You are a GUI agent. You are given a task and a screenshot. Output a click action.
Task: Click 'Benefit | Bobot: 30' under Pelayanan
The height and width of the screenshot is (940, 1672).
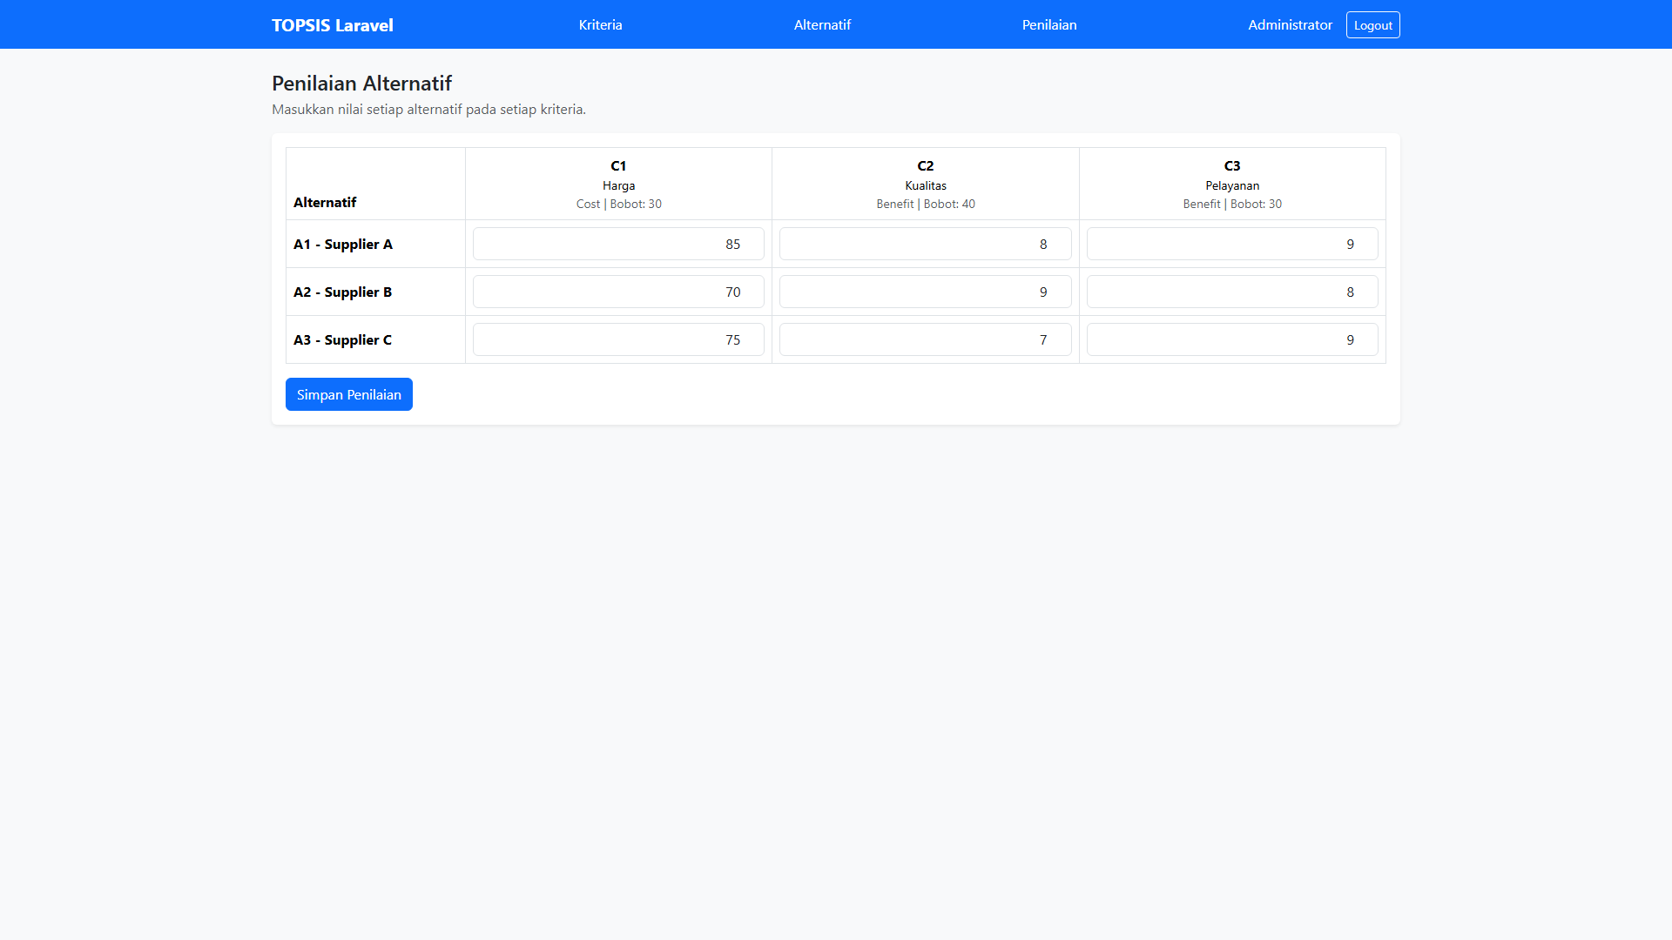coord(1232,204)
